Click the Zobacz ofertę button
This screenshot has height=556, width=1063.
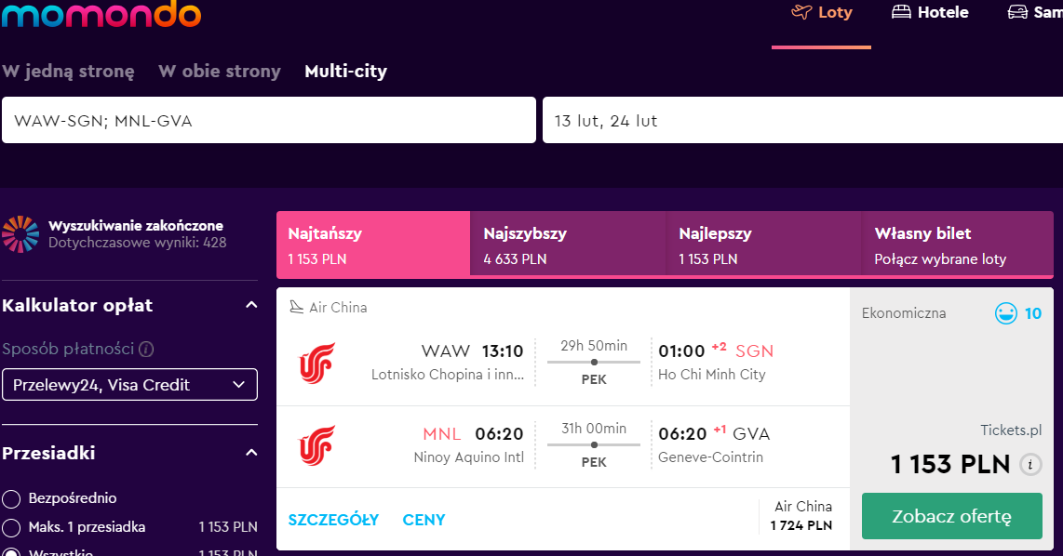(952, 516)
